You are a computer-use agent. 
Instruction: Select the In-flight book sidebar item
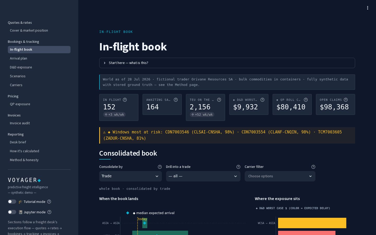[x=39, y=50]
